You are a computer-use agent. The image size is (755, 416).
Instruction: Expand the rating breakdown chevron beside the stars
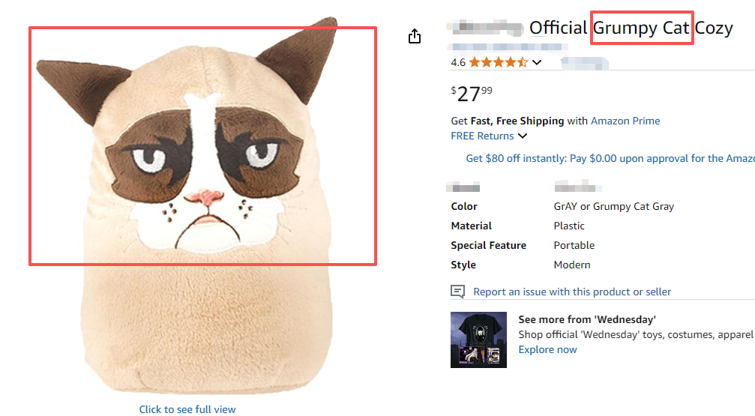pyautogui.click(x=537, y=63)
